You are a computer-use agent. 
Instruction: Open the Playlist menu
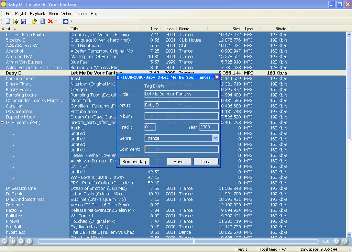pos(21,14)
